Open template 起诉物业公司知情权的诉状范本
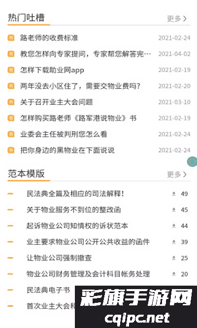Screen dimensions: 197x328 point(77,226)
